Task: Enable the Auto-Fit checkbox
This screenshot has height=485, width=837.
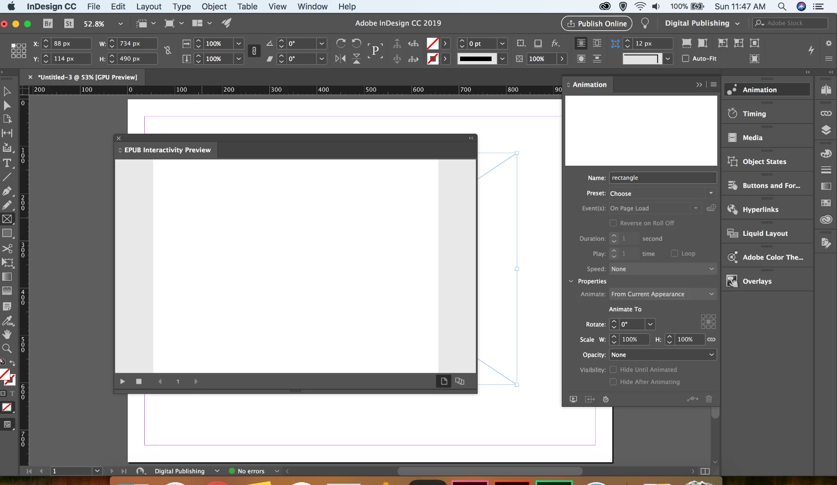Action: pyautogui.click(x=685, y=58)
